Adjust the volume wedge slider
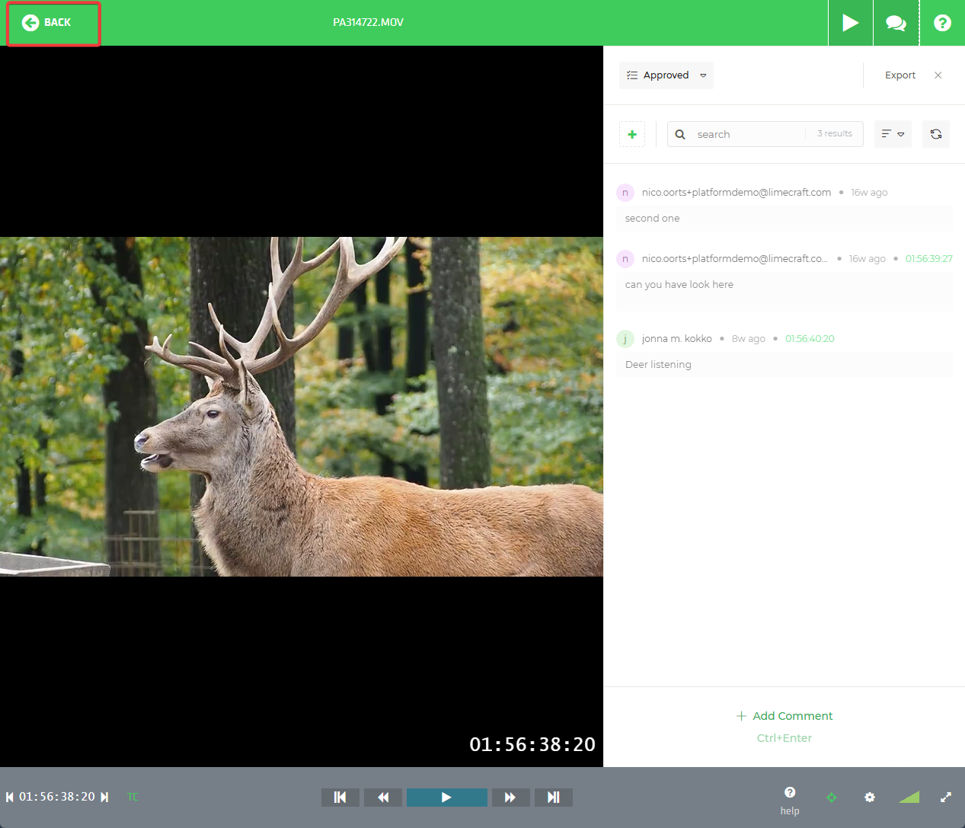Viewport: 965px width, 828px height. coord(909,798)
